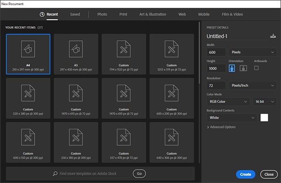The image size is (281, 183).
Task: Open the Film & Video tab
Action: (232, 15)
